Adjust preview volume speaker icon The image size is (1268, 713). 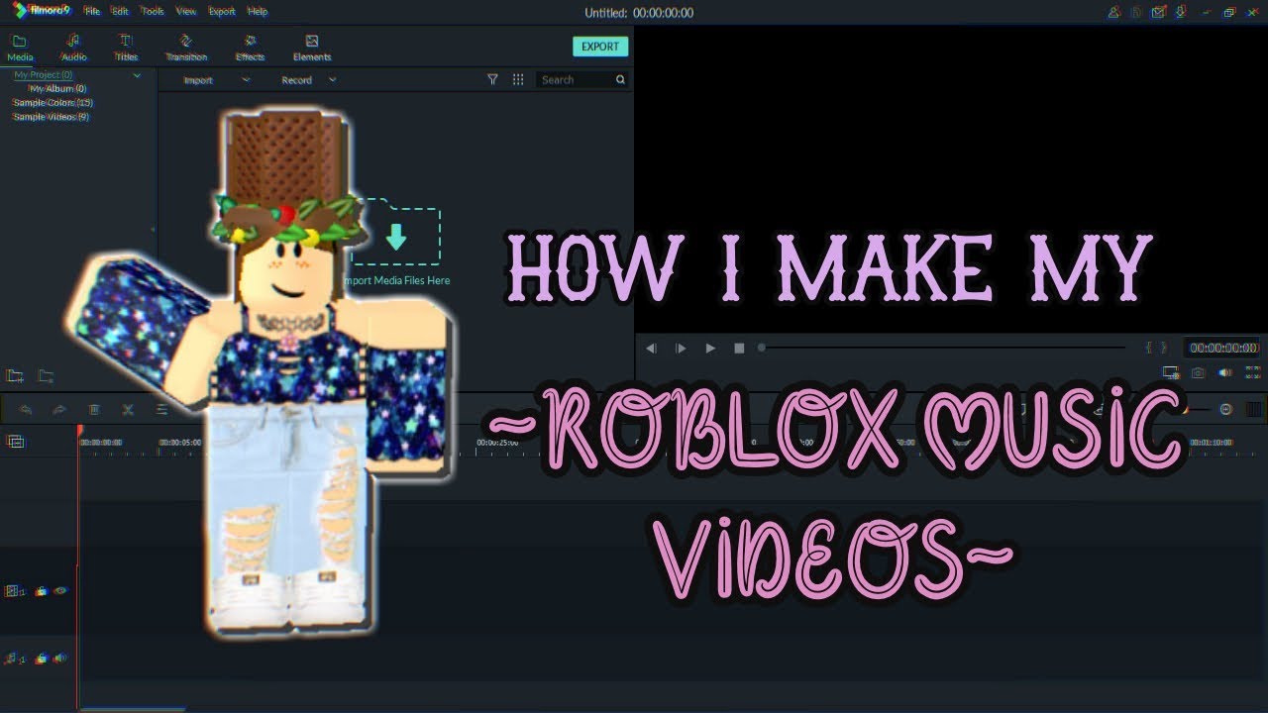pyautogui.click(x=1225, y=373)
